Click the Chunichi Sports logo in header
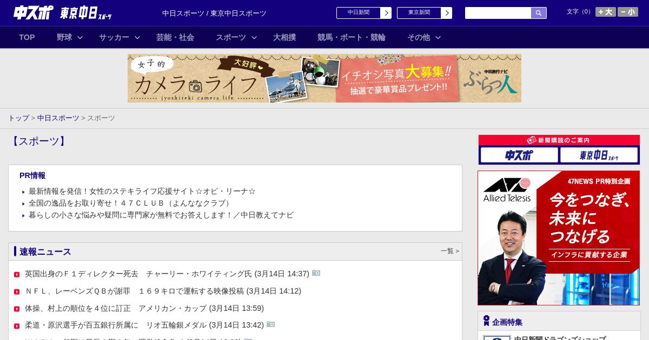This screenshot has width=649, height=340. pos(34,13)
